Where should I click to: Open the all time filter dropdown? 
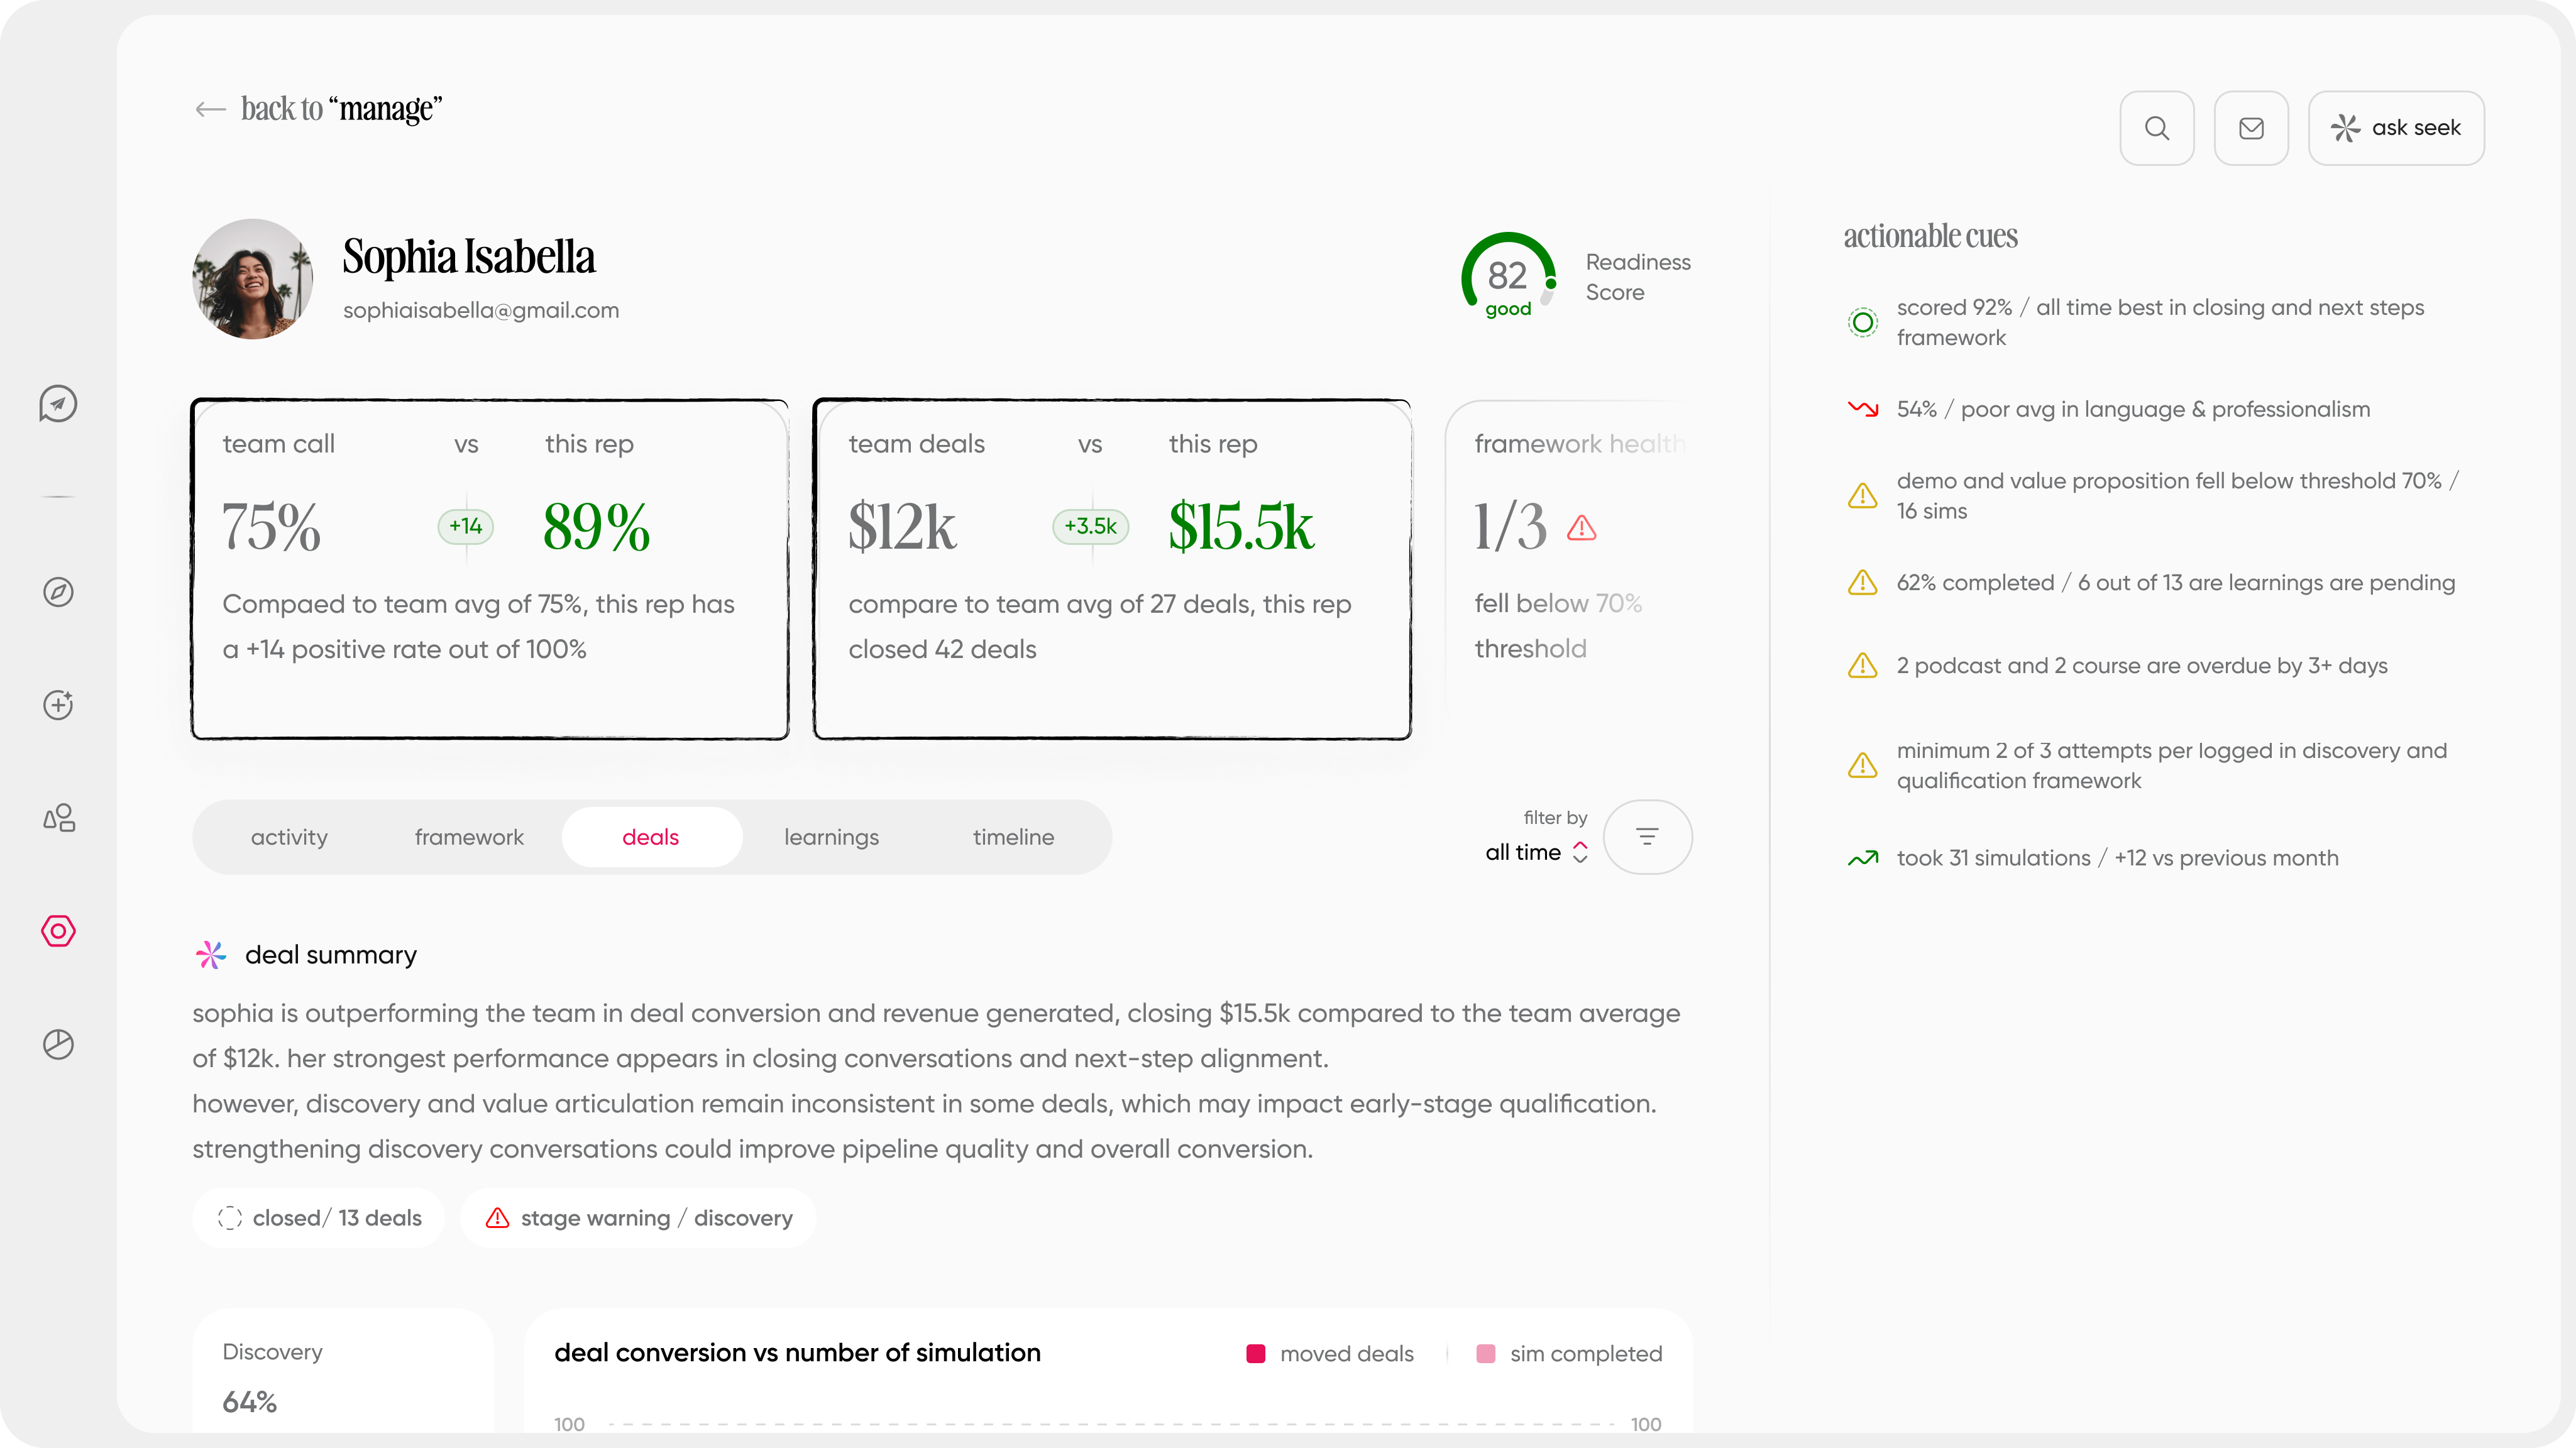(x=1536, y=852)
